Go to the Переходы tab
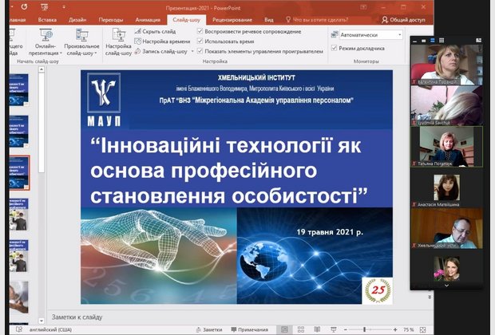The height and width of the screenshot is (335, 495). [111, 20]
